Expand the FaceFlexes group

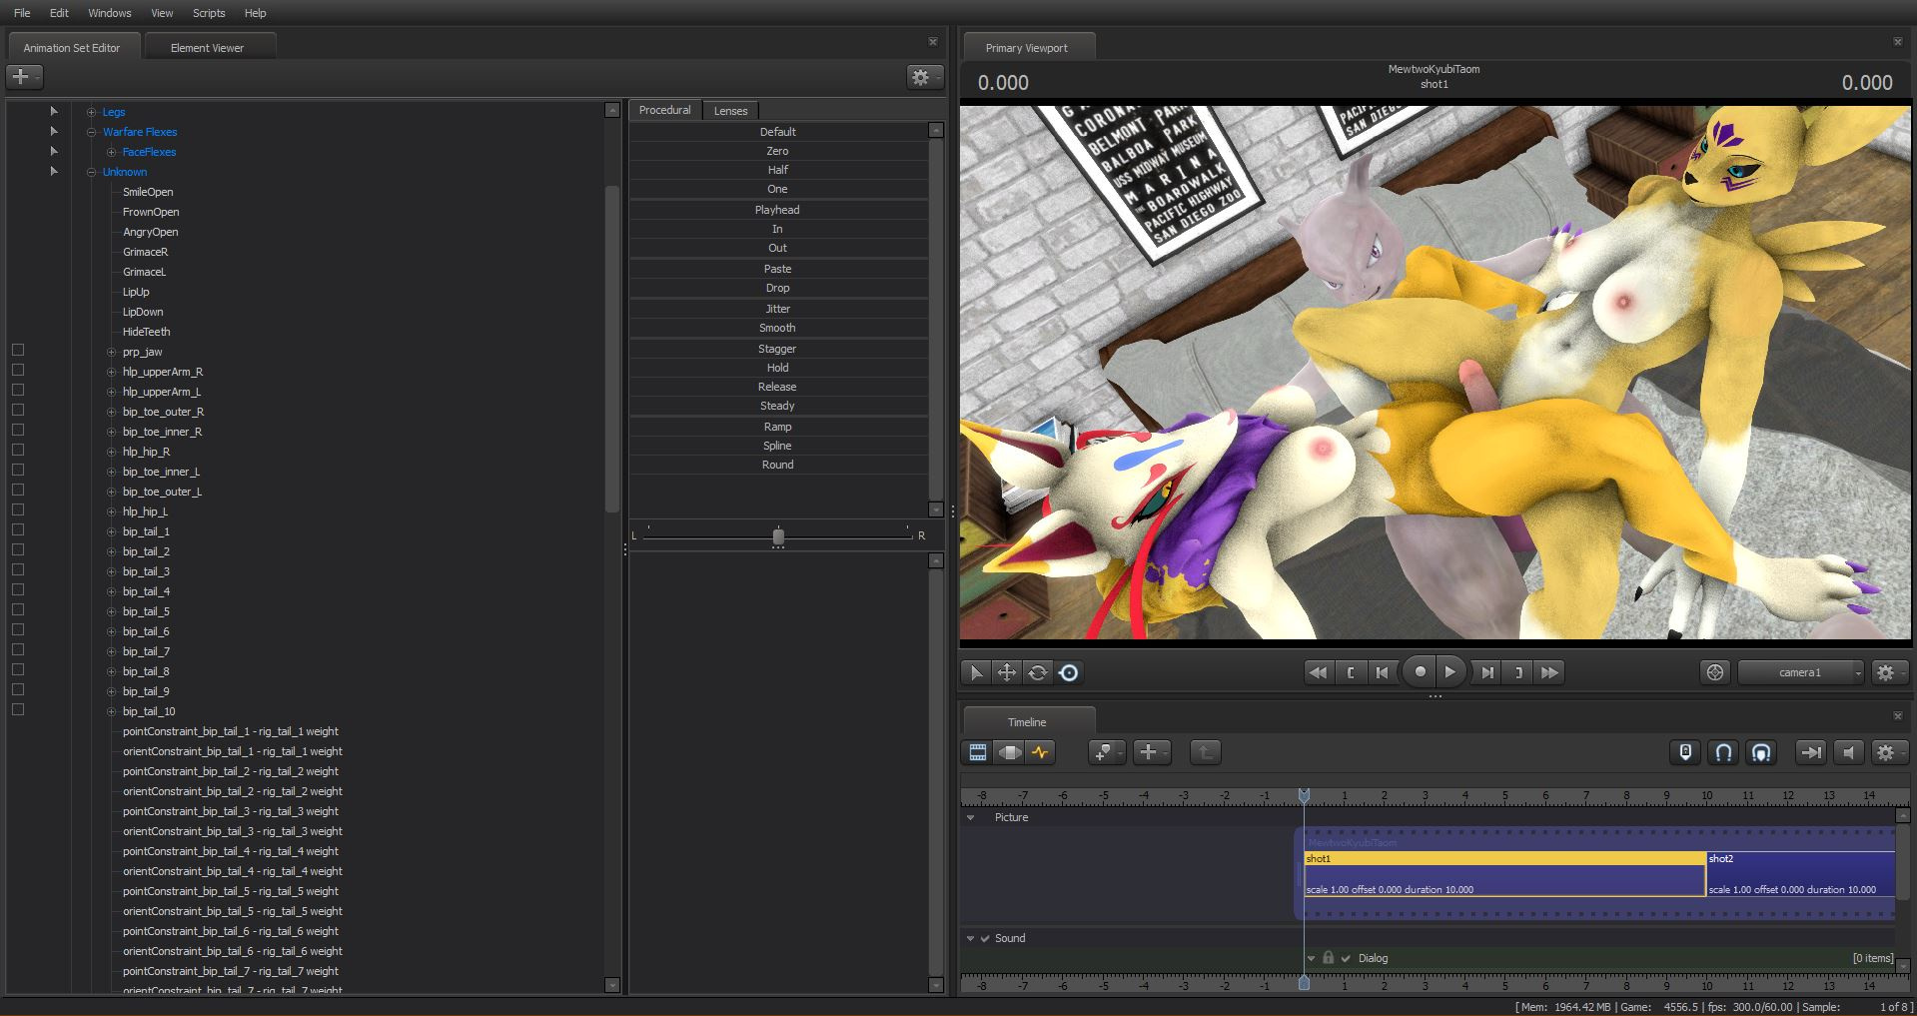tap(112, 152)
